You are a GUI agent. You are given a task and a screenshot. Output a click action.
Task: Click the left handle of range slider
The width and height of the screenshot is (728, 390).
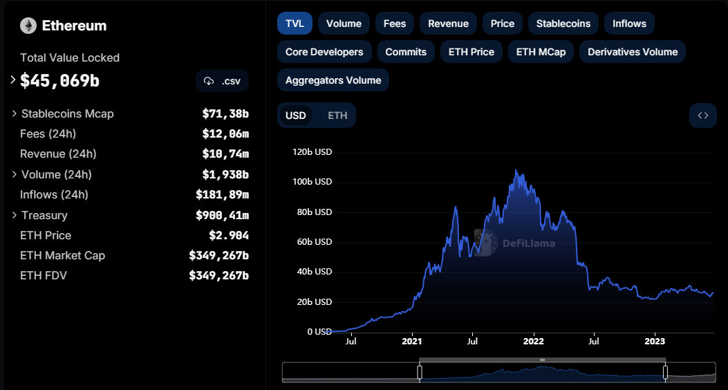tap(420, 372)
